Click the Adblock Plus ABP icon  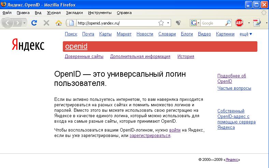click(x=239, y=23)
